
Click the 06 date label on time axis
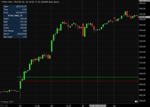click(x=52, y=106)
